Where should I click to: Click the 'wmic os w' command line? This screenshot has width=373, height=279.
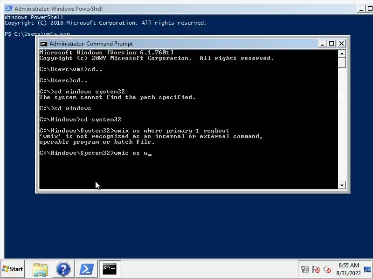[96, 153]
